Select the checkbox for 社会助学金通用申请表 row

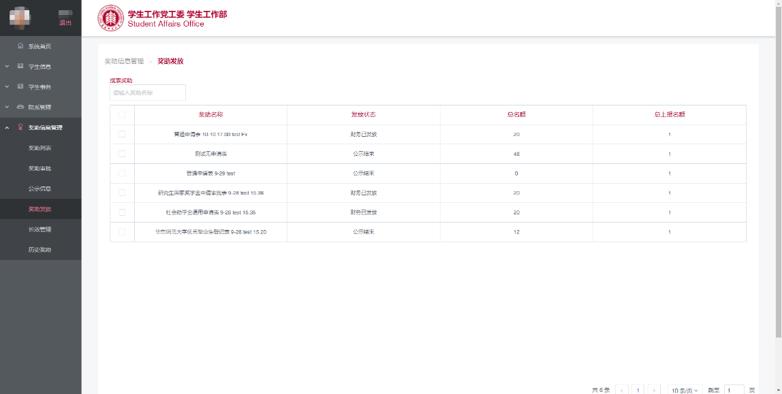point(122,212)
